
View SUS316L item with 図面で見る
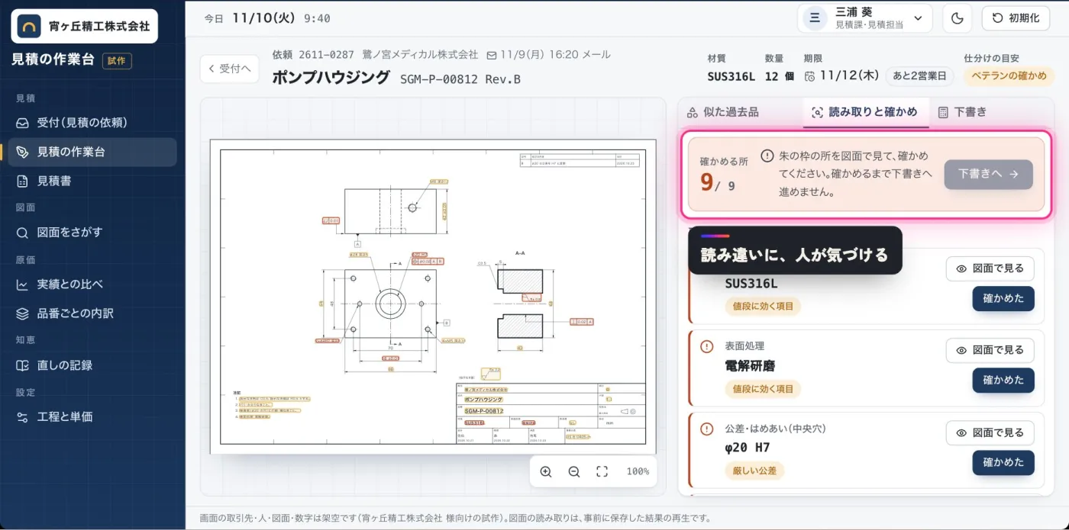pos(990,268)
